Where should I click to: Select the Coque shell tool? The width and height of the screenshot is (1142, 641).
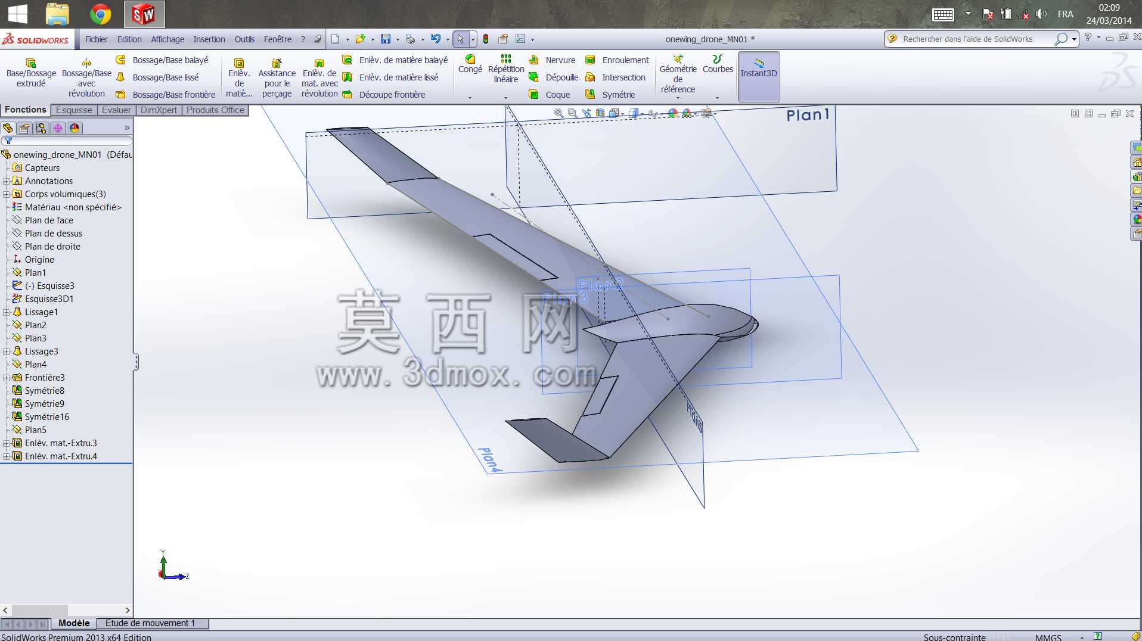[x=549, y=95]
